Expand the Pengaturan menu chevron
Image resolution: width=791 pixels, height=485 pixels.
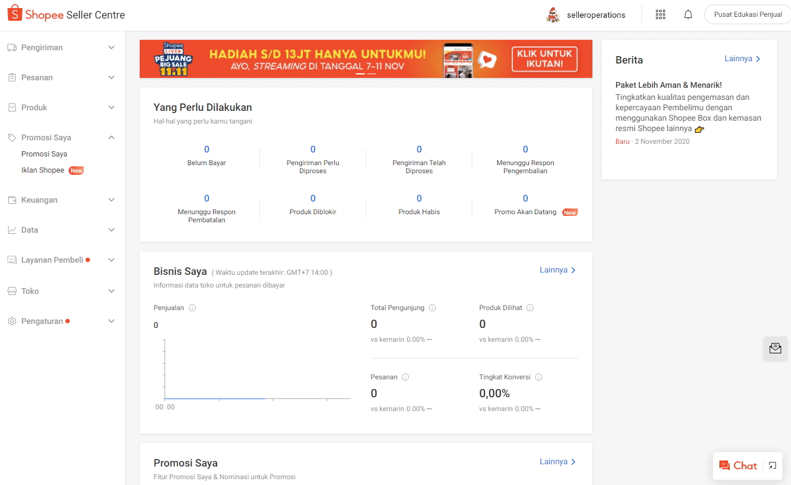click(x=111, y=321)
